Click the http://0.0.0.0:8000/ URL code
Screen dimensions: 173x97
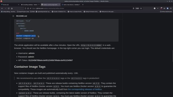coord(91,45)
